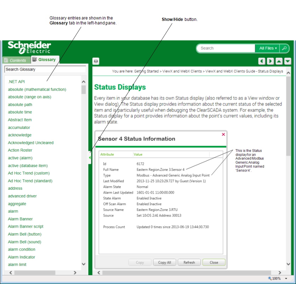Open Ad Hoc Trend (custom) entry
Viewport: 296px width, 284px height.
[x=29, y=173]
